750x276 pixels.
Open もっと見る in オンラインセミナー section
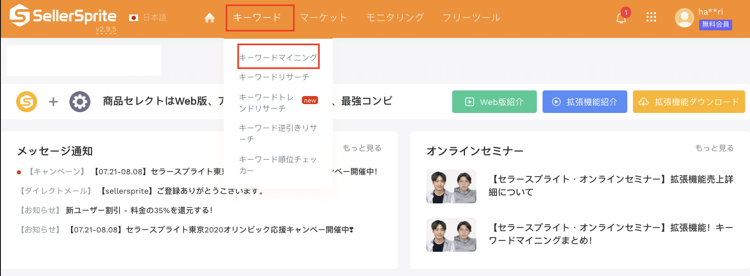click(714, 148)
